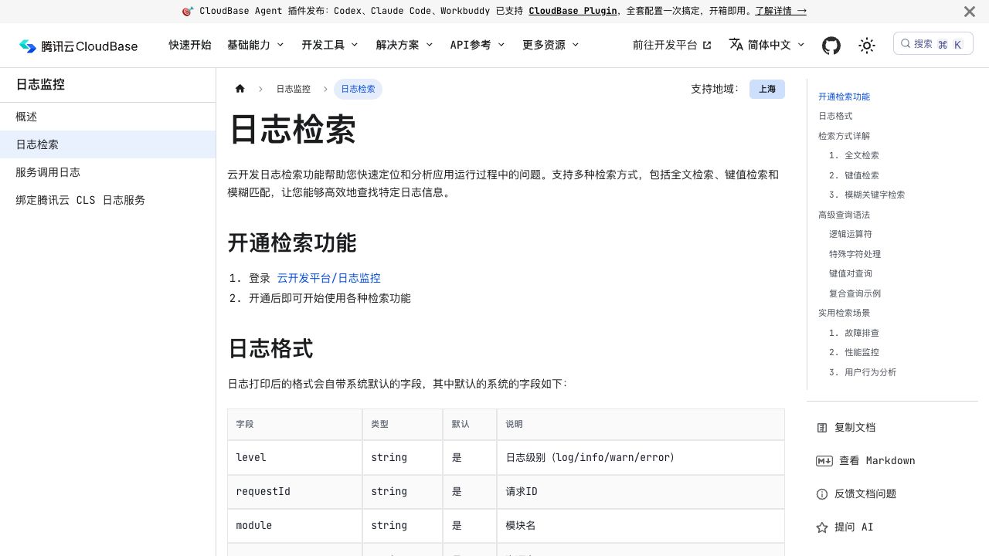This screenshot has height=556, width=989.
Task: Click the 复制文档 button
Action: pyautogui.click(x=846, y=428)
